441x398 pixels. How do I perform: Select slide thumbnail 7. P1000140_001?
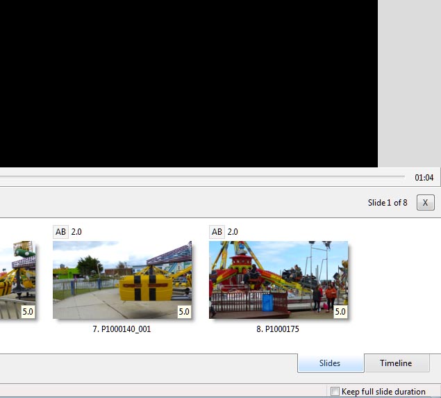tap(122, 280)
